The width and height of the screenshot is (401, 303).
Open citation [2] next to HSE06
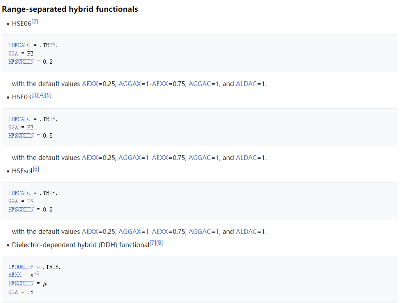coord(35,22)
